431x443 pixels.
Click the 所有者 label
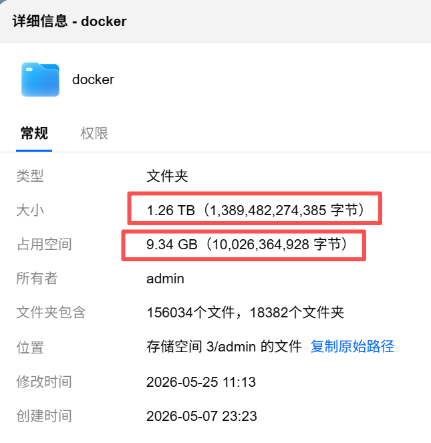(37, 278)
